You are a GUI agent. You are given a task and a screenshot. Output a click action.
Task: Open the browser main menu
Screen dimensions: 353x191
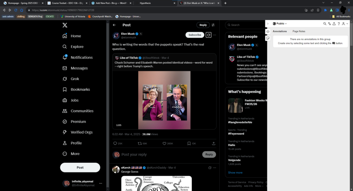(x=349, y=10)
